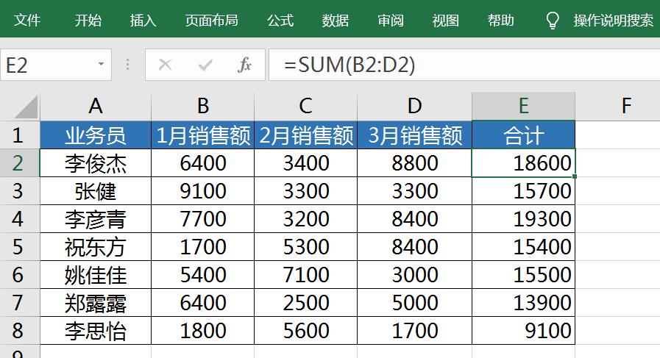This screenshot has width=660, height=358.
Task: Select the cell containing 李彦青
Action: (x=96, y=219)
